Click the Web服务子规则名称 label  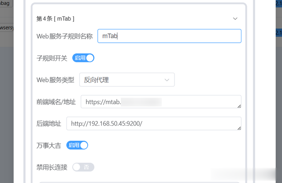(x=65, y=36)
